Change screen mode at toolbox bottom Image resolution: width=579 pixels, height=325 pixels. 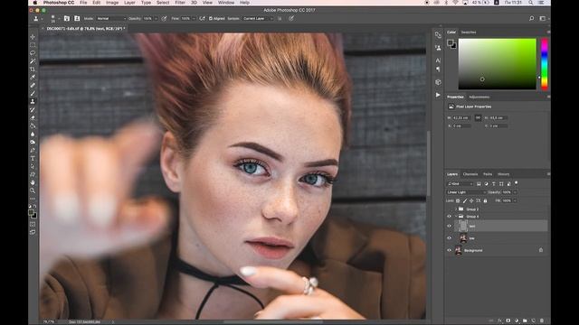(x=33, y=232)
